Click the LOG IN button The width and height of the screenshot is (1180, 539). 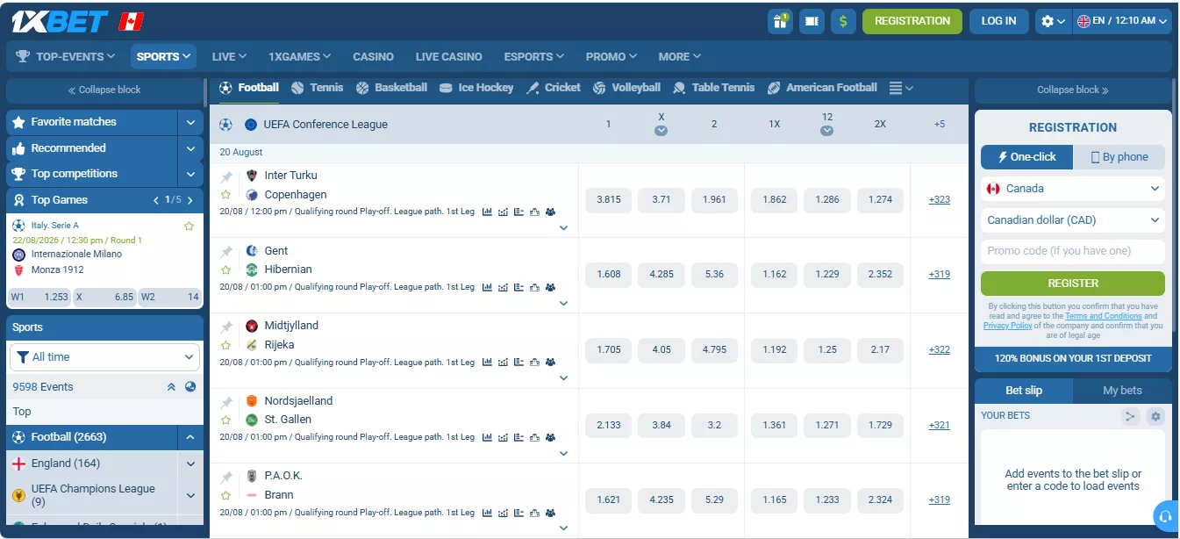click(x=998, y=21)
